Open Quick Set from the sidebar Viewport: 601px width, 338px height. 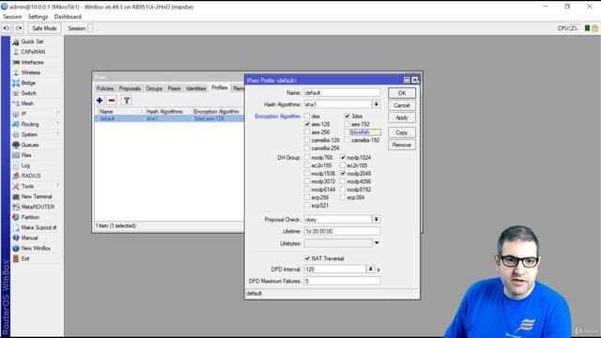click(32, 41)
